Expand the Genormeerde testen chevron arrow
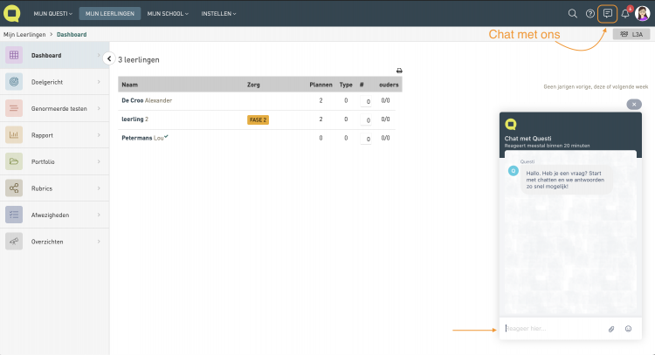 [x=99, y=108]
